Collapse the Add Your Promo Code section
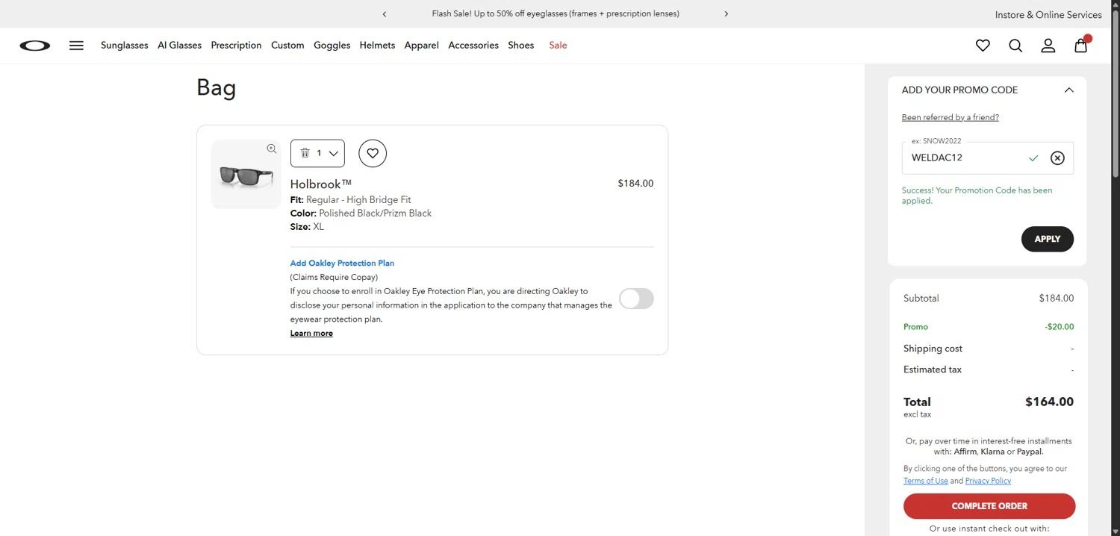The width and height of the screenshot is (1120, 536). click(x=1069, y=90)
